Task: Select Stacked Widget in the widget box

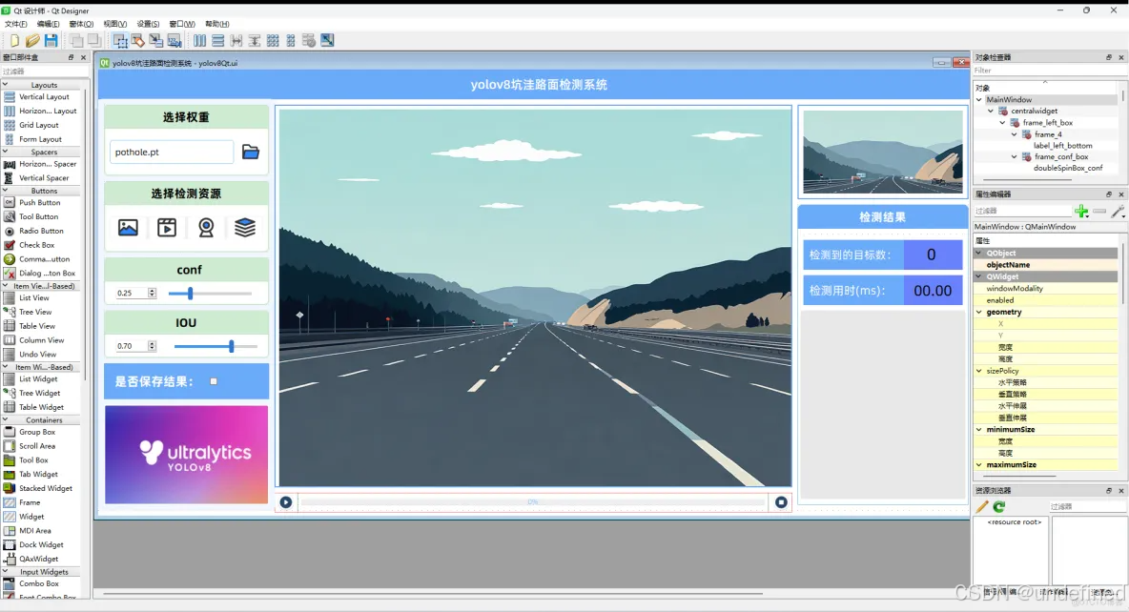Action: 46,488
